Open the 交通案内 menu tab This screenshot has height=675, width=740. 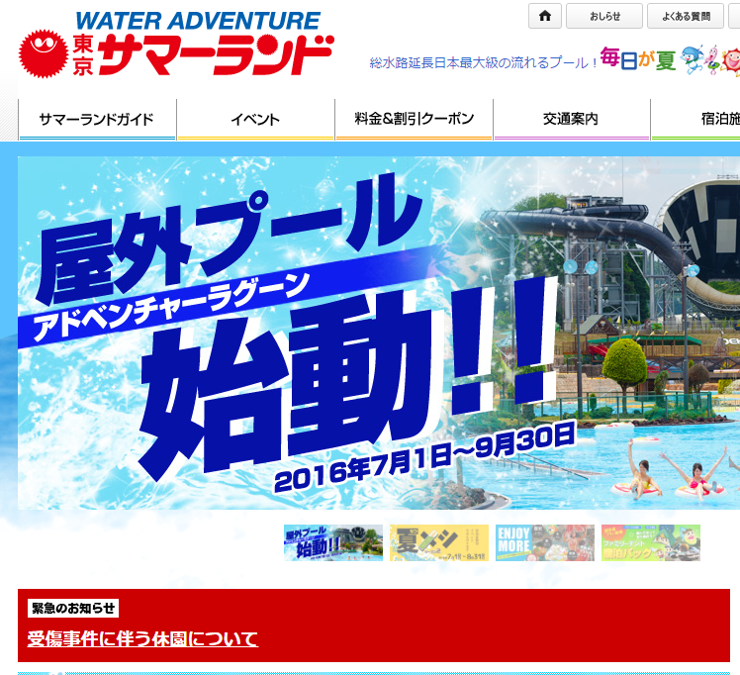click(x=571, y=120)
